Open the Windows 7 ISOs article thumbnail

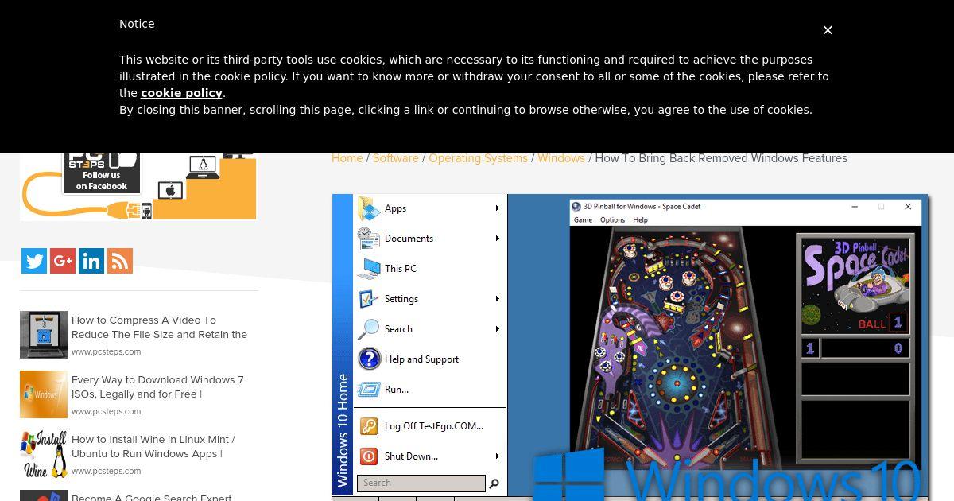44,394
